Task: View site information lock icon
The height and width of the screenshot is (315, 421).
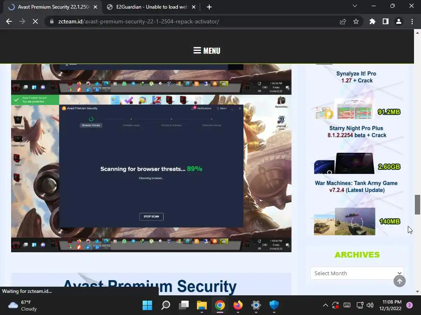Action: click(52, 21)
